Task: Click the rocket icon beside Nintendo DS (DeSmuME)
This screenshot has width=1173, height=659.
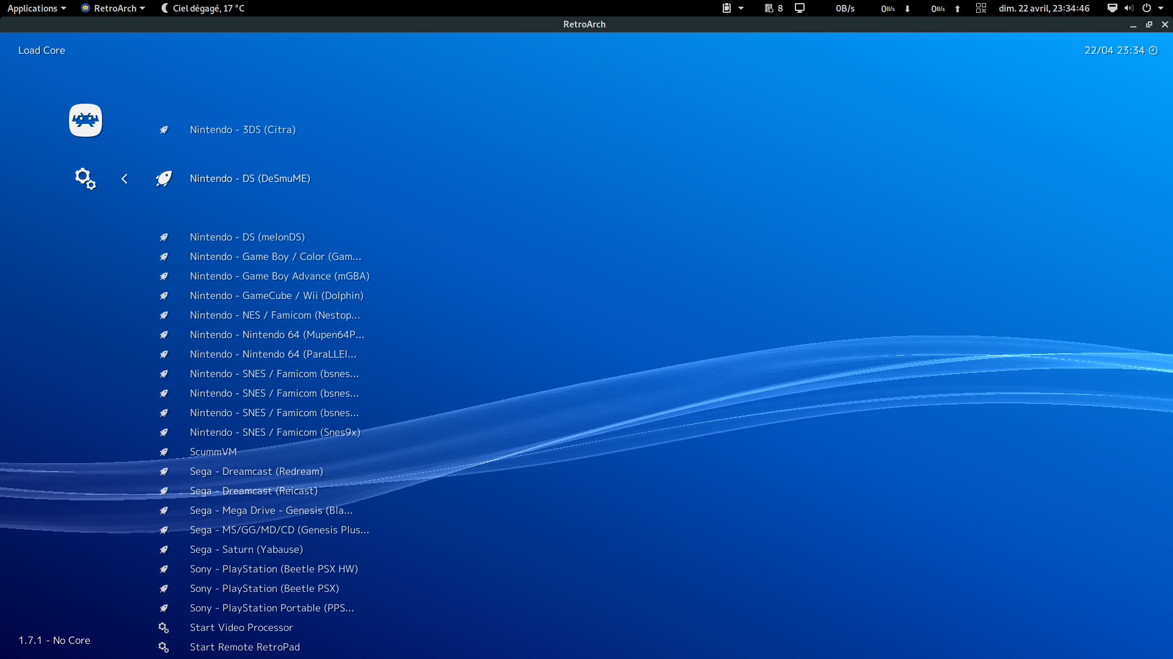Action: click(164, 179)
